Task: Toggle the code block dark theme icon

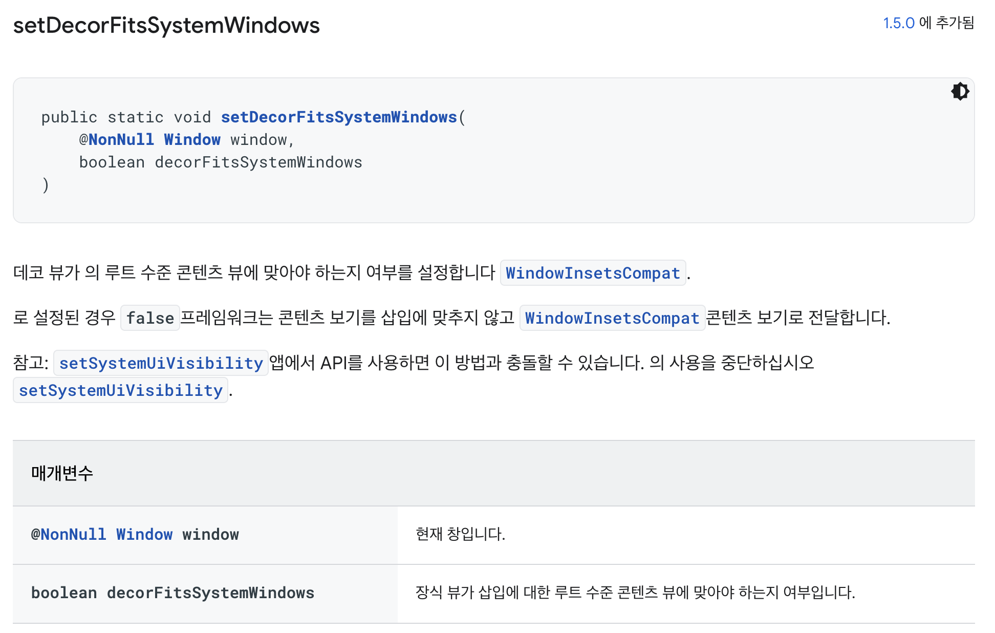Action: point(960,92)
